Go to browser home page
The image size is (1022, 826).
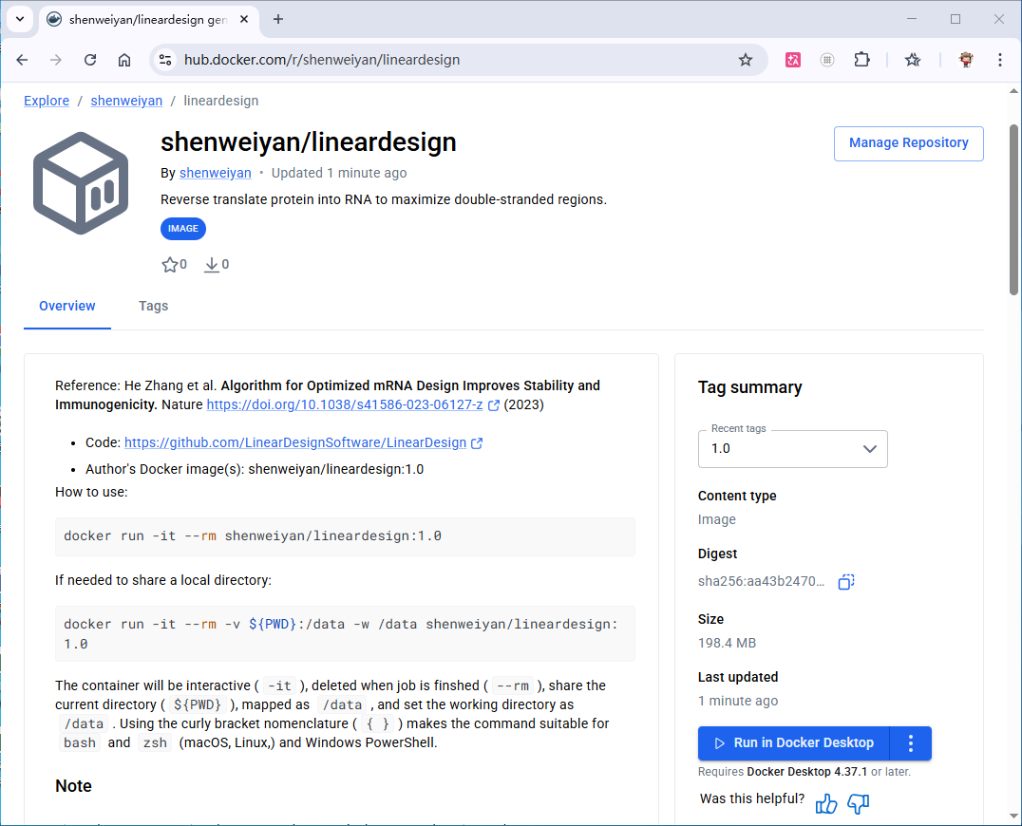pos(124,60)
